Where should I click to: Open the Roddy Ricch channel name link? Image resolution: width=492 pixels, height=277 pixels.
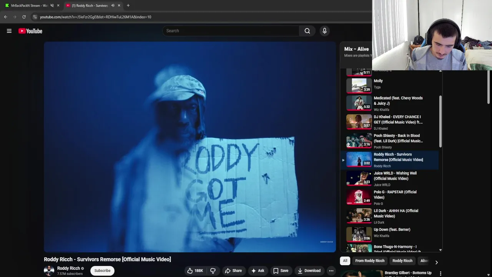[68, 268]
